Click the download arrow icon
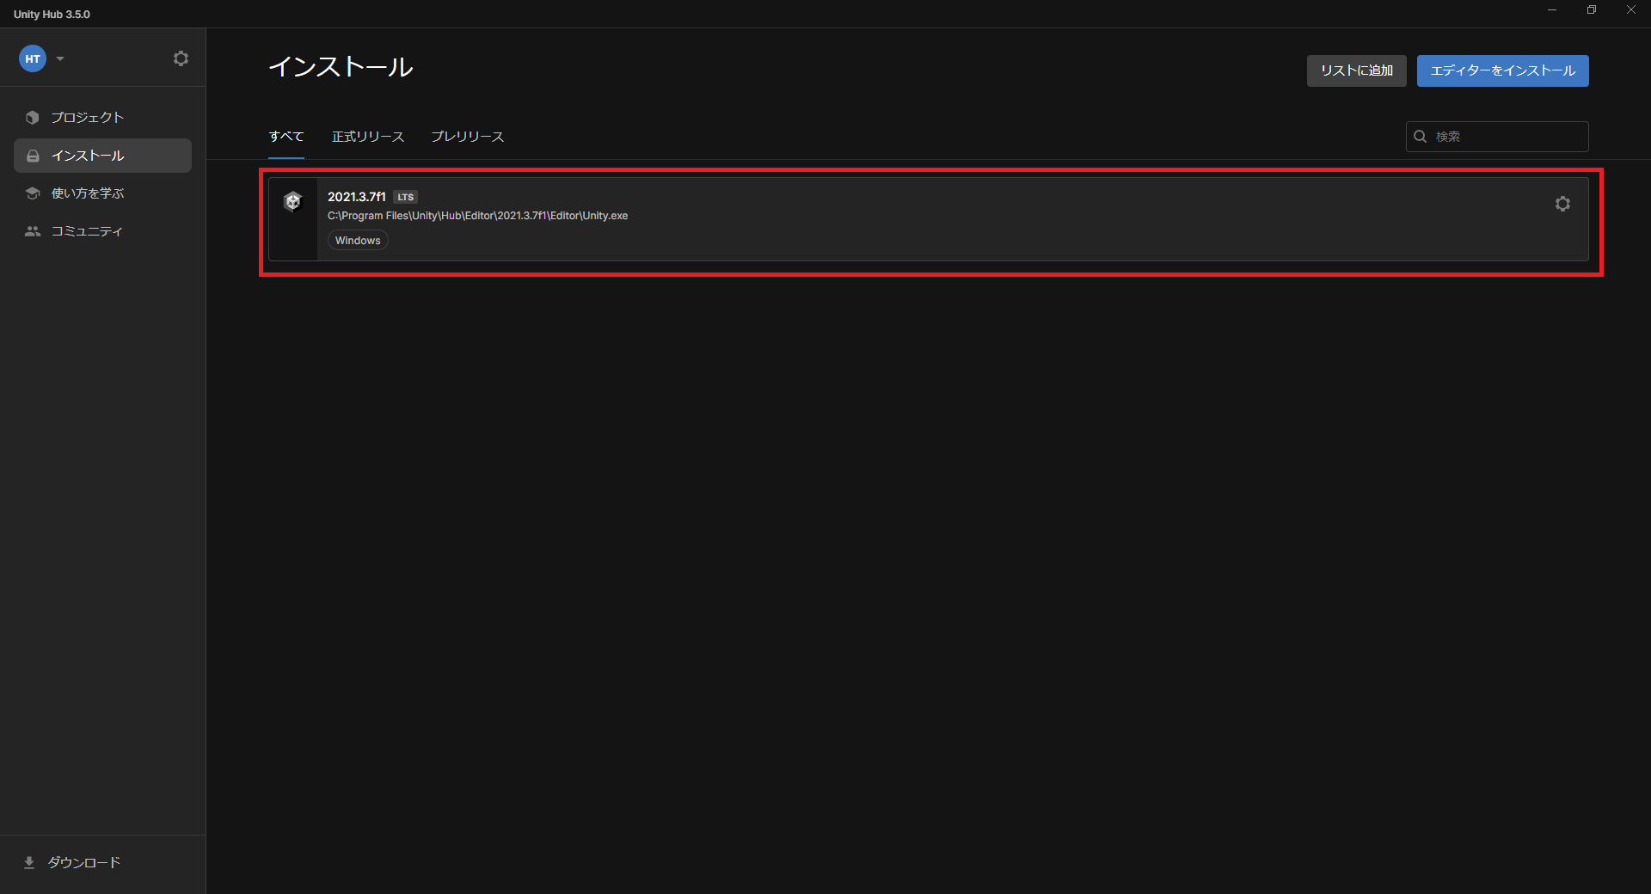This screenshot has width=1651, height=894. [29, 862]
